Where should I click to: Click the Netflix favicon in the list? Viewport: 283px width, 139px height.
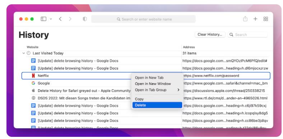tap(33, 76)
